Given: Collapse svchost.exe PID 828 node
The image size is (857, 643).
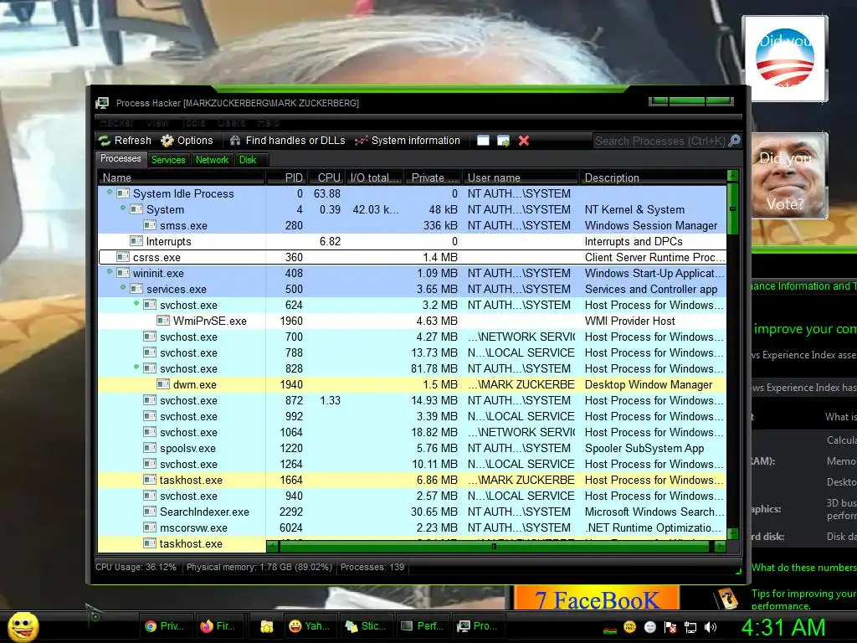Looking at the screenshot, I should [x=136, y=367].
